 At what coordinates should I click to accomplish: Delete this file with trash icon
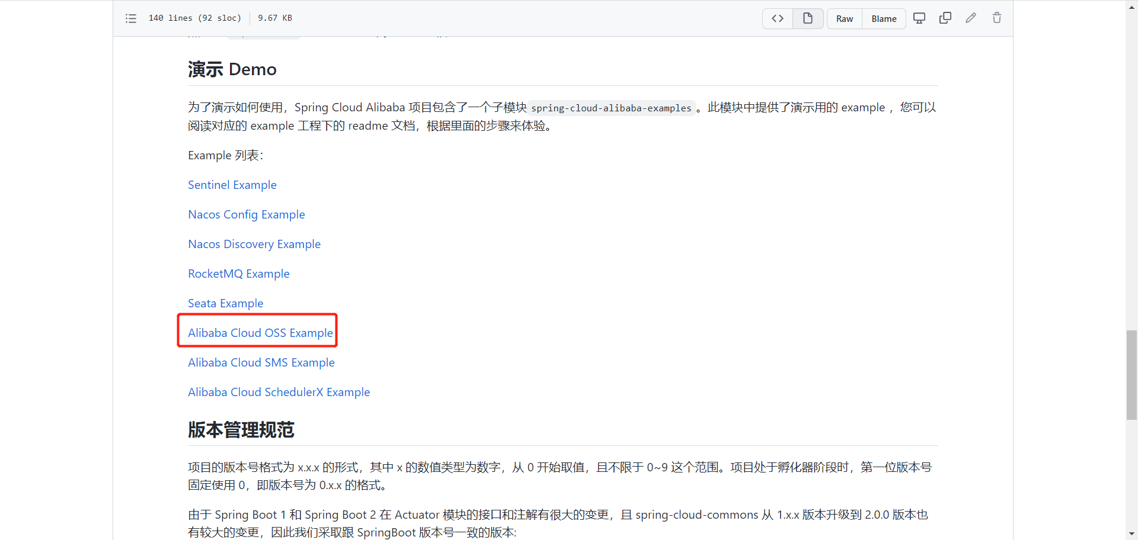pos(997,18)
